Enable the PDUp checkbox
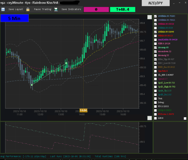 pyautogui.click(x=156, y=110)
